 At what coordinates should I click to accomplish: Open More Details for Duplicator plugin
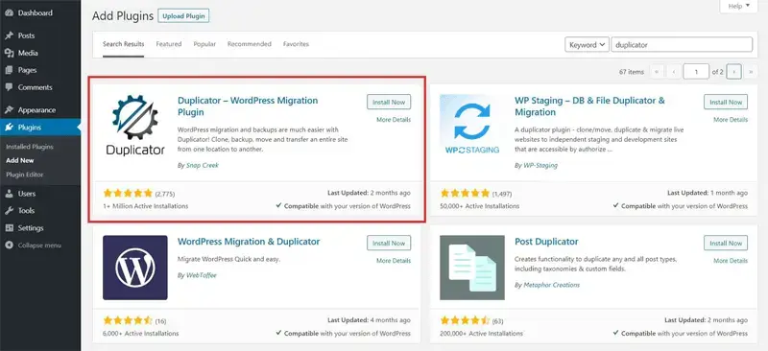coord(394,120)
